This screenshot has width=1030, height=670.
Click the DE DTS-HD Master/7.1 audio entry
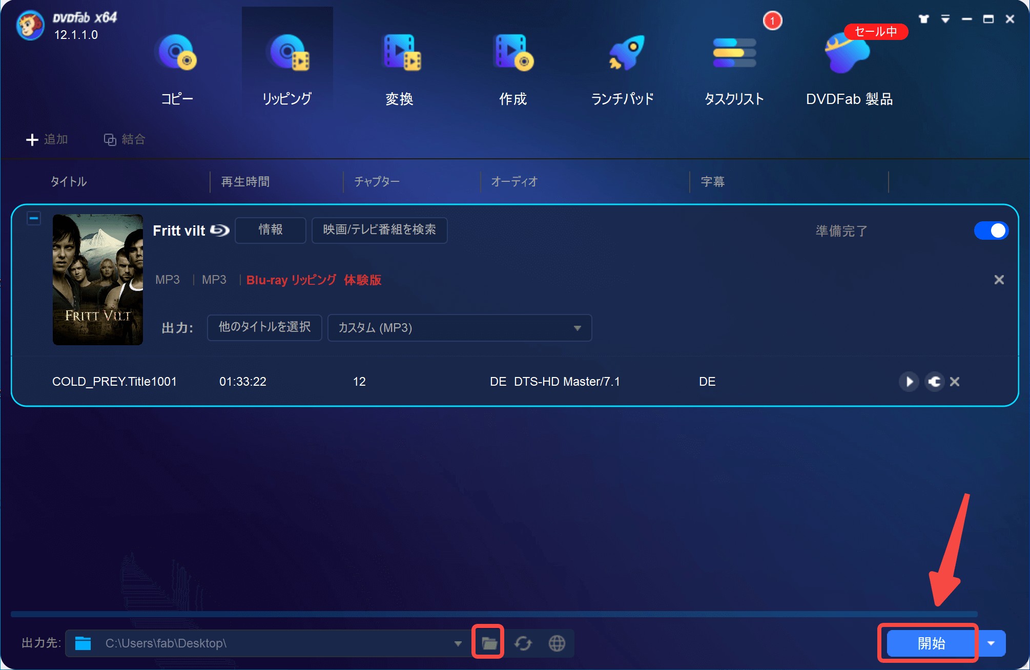555,382
